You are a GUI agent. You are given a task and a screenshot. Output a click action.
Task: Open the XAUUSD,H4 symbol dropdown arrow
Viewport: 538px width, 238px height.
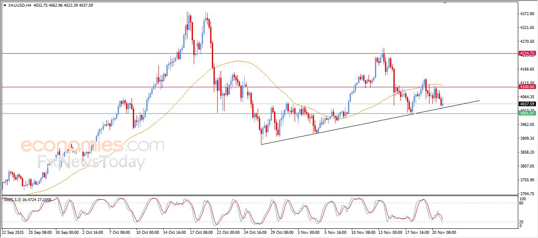(x=5, y=5)
